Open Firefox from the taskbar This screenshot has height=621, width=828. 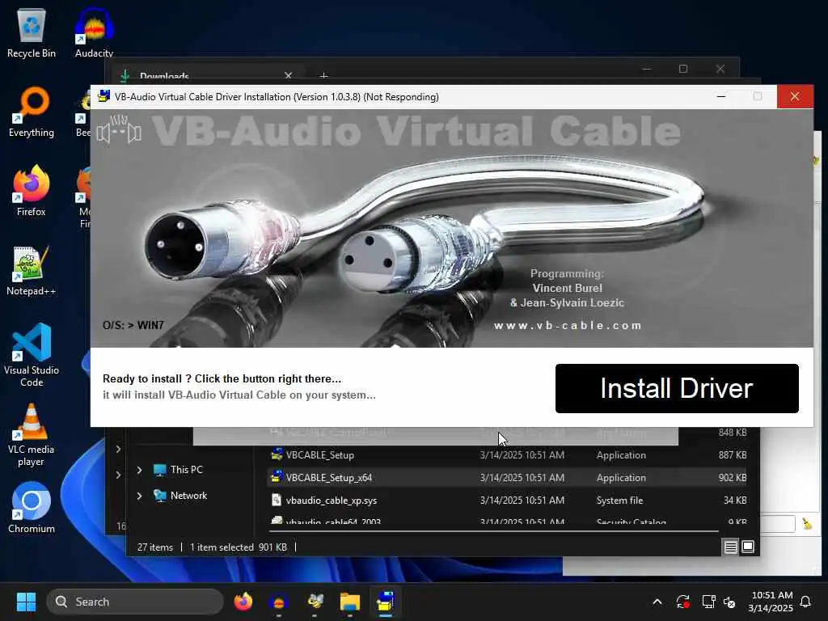[243, 602]
